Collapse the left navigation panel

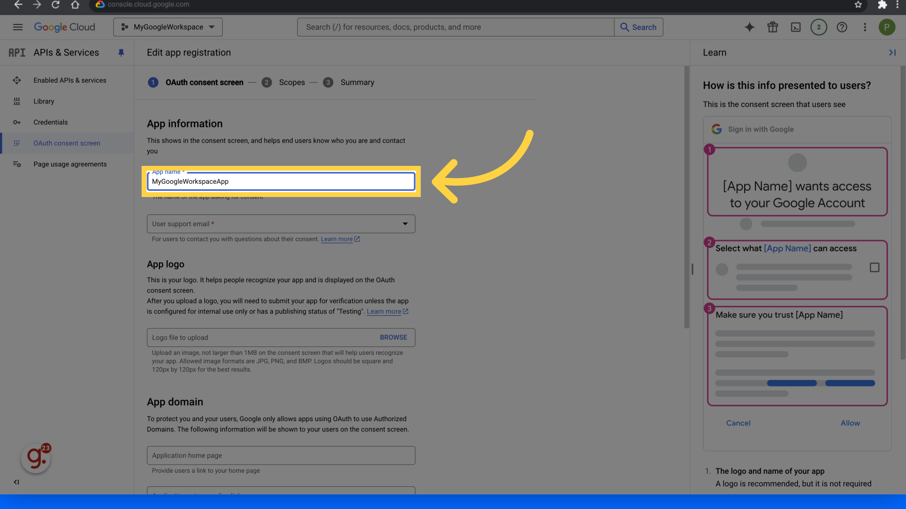tap(17, 482)
